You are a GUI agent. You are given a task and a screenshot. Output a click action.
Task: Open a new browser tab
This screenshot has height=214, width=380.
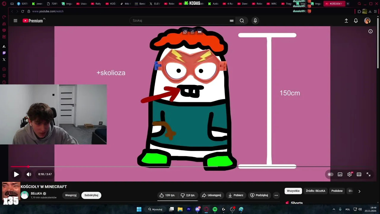[348, 4]
